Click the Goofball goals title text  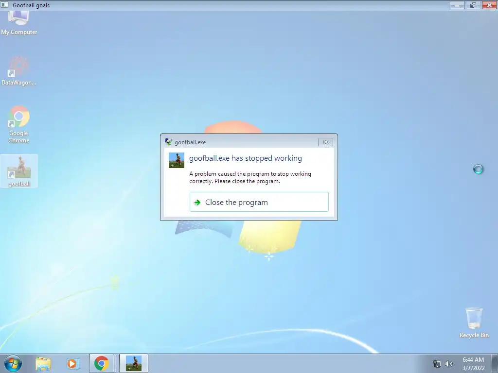31,5
